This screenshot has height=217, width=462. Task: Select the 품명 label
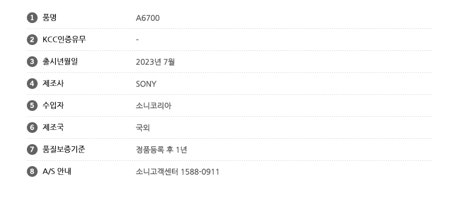pyautogui.click(x=50, y=18)
